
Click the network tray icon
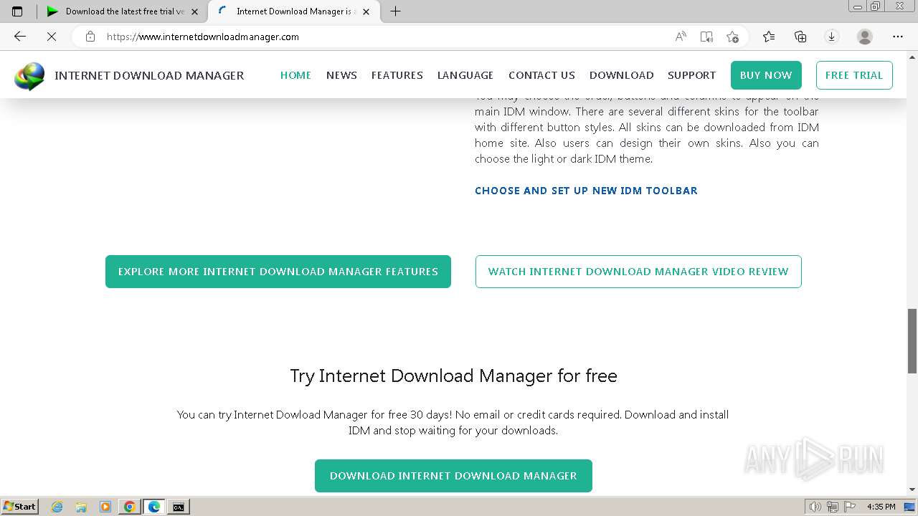(833, 507)
